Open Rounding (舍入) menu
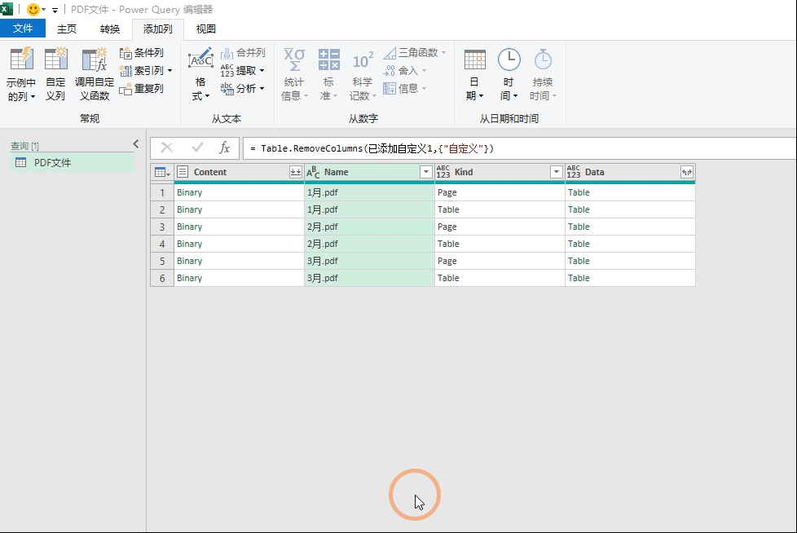Viewport: 797px width, 533px height. [404, 71]
